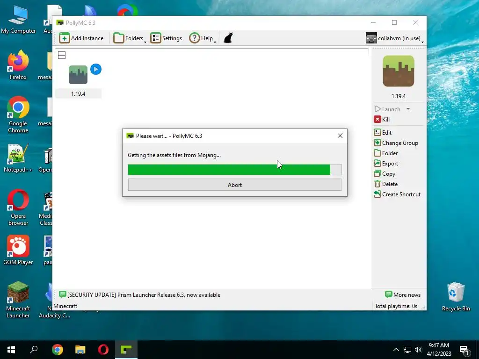479x359 pixels.
Task: Minimize the PollyMC window
Action: click(x=373, y=22)
